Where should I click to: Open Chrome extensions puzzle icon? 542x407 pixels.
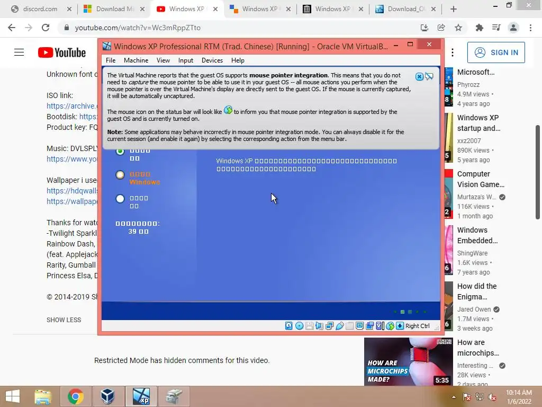(x=480, y=28)
